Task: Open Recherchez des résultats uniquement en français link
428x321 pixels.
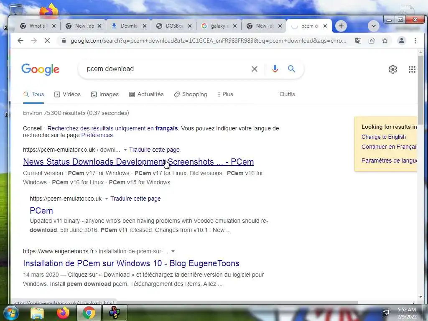Action: (x=112, y=128)
